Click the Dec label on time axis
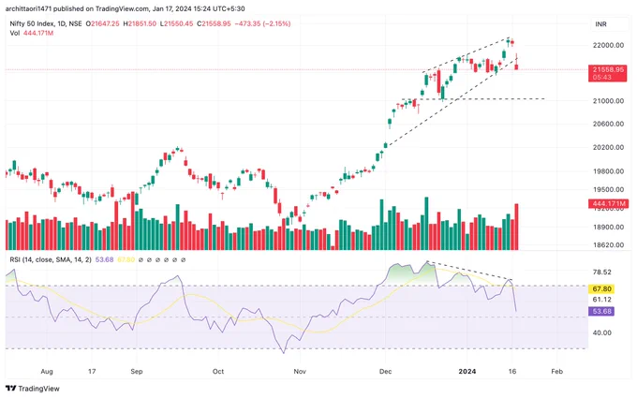Viewport: 637px width, 398px height. 385,371
